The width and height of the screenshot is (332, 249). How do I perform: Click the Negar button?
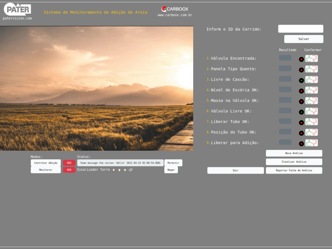tap(171, 170)
